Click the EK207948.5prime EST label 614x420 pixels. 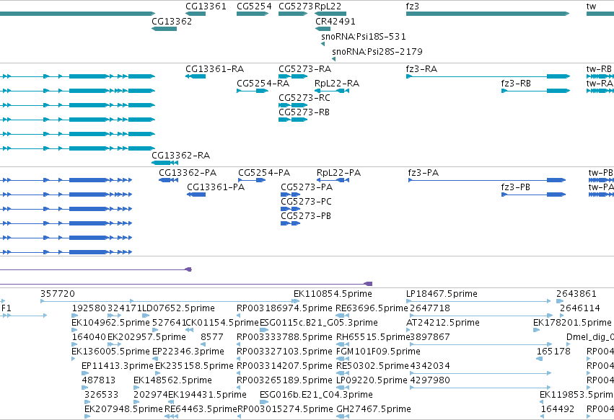(123, 410)
